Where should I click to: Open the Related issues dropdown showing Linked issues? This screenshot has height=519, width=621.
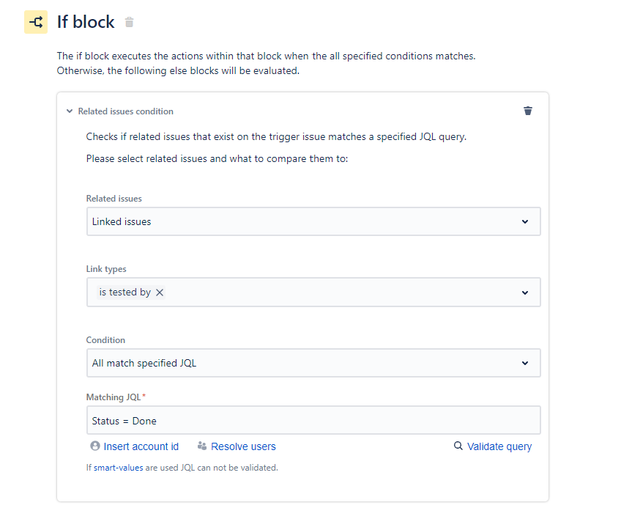[313, 221]
